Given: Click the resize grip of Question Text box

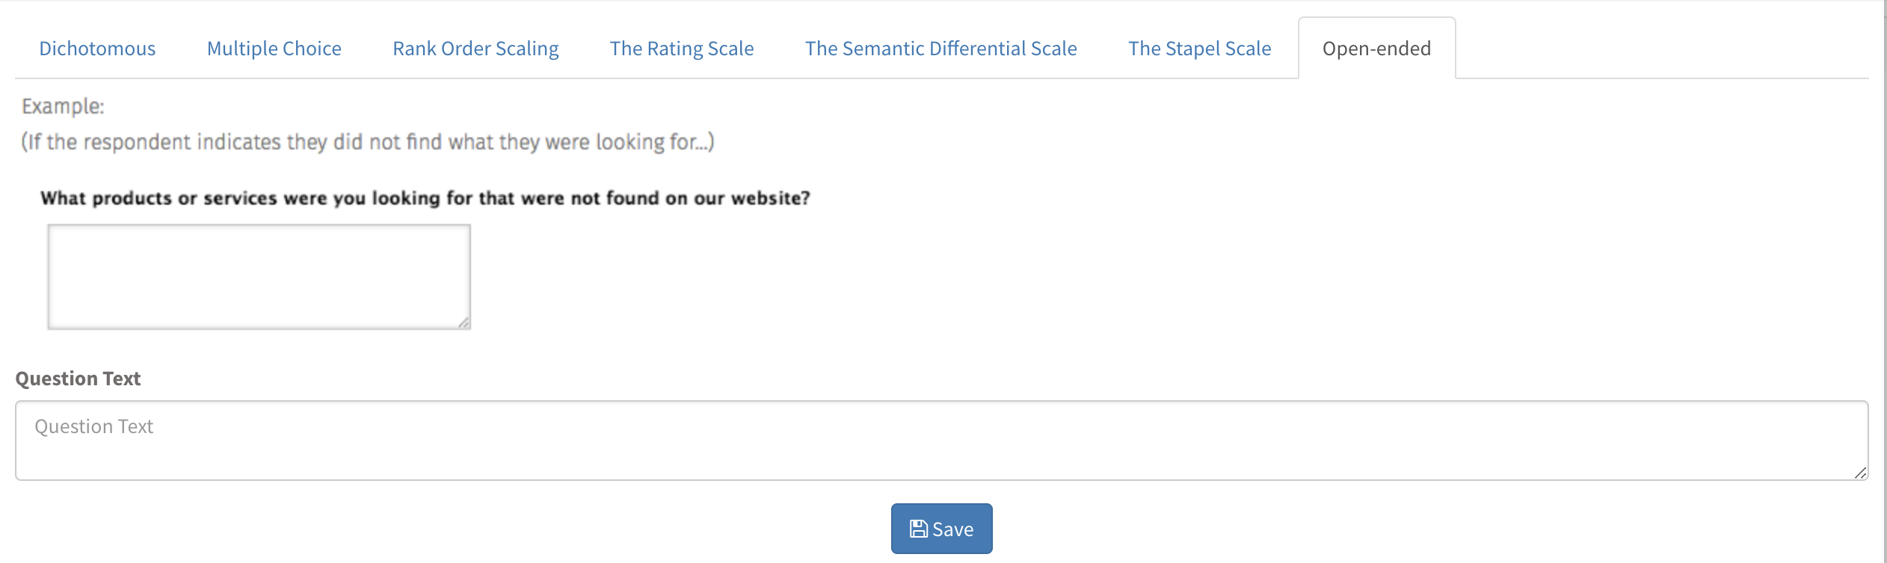Looking at the screenshot, I should click(1860, 473).
